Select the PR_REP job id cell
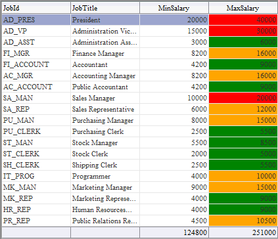278x239 pixels. coord(36,221)
